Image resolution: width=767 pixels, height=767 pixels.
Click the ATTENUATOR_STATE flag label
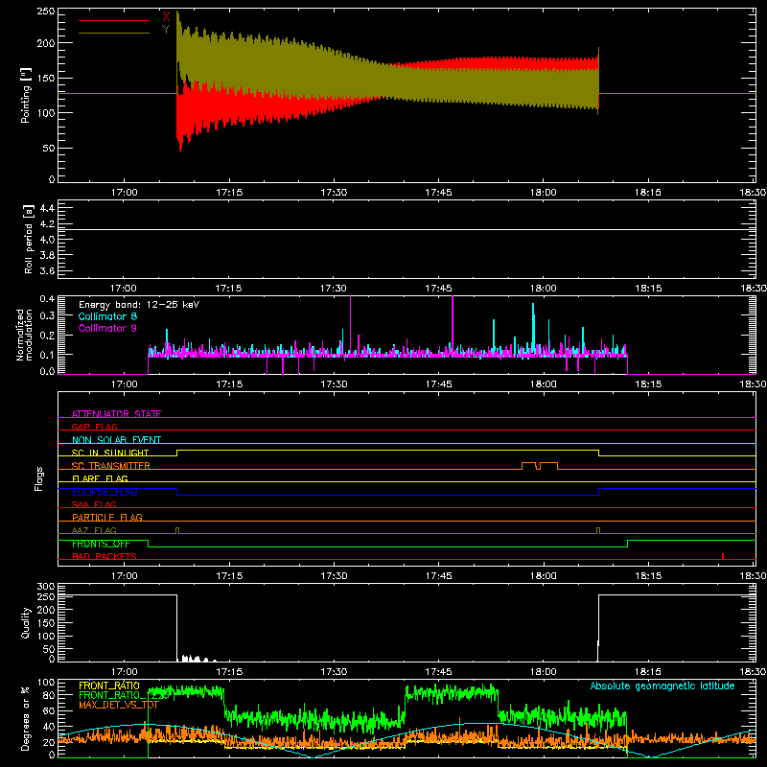pos(116,414)
